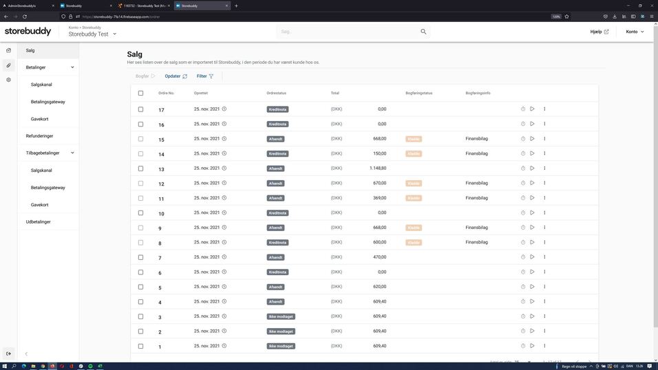Open the Hjælp external link
Screen dimensions: 658x370
pos(599,32)
